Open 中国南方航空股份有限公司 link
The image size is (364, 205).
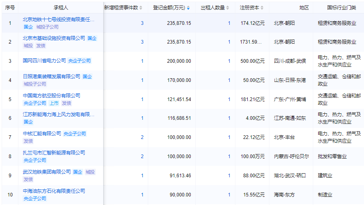coord(52,96)
